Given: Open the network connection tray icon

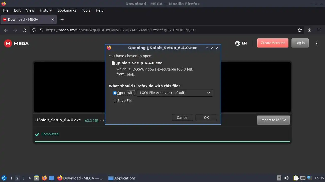Looking at the screenshot, I should (303, 178).
